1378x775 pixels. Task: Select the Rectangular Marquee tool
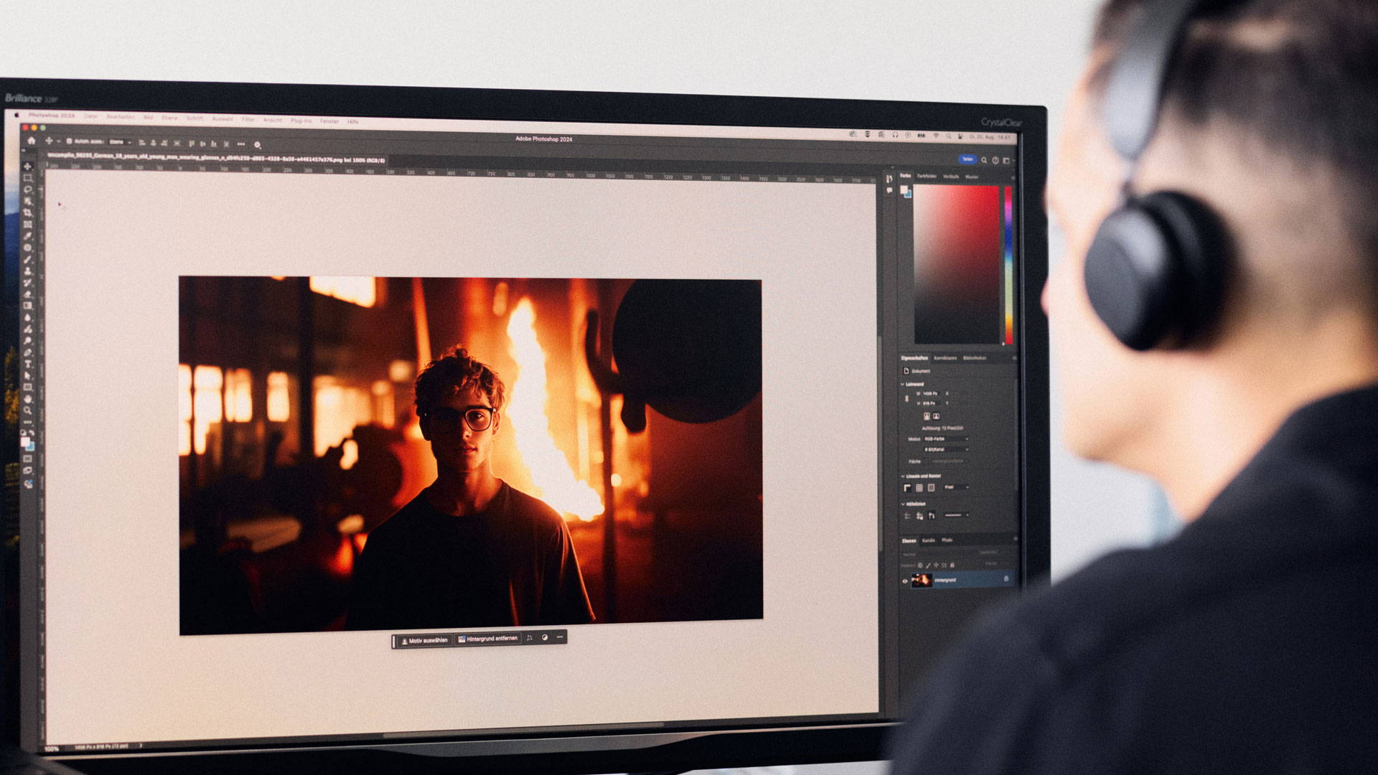pos(27,179)
